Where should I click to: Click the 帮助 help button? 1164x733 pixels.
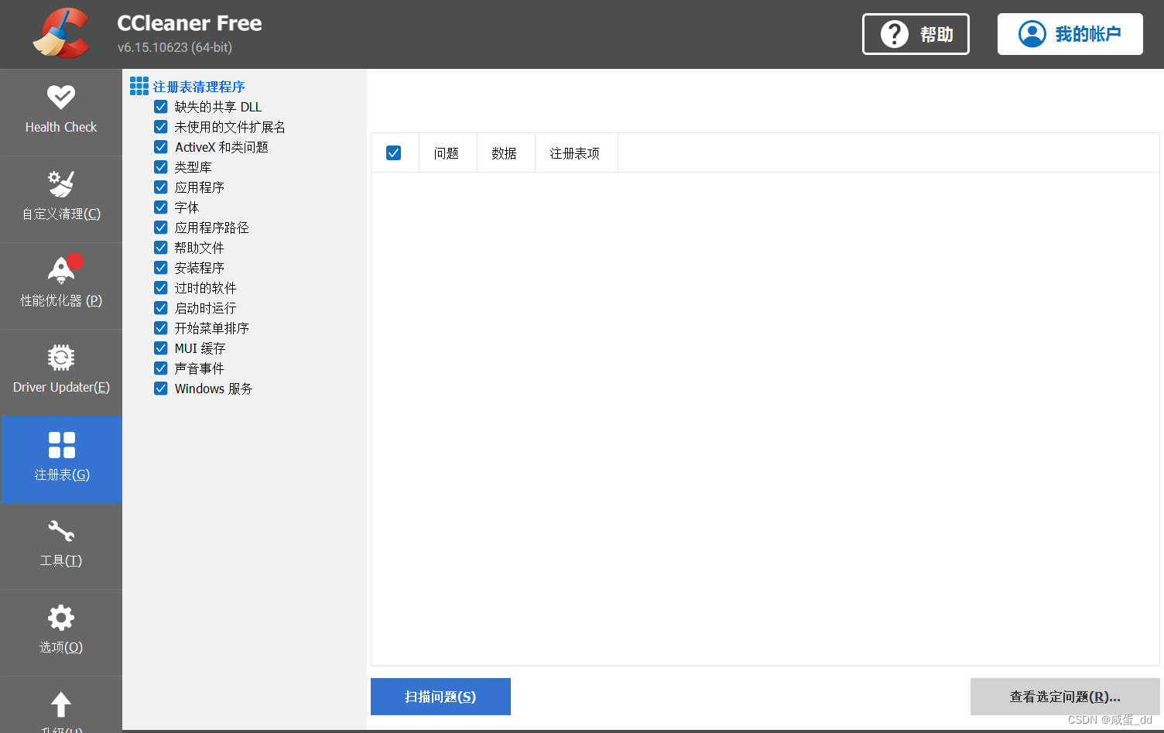916,34
